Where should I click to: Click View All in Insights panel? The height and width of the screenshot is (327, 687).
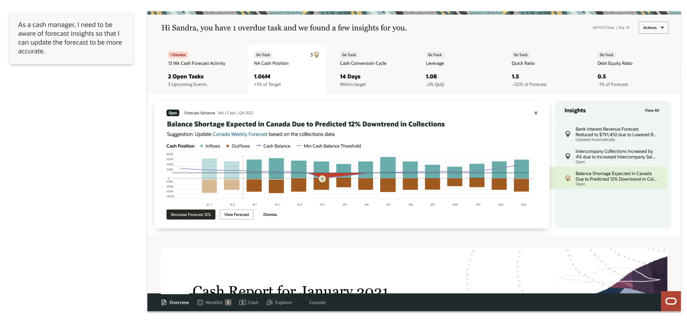coord(652,111)
